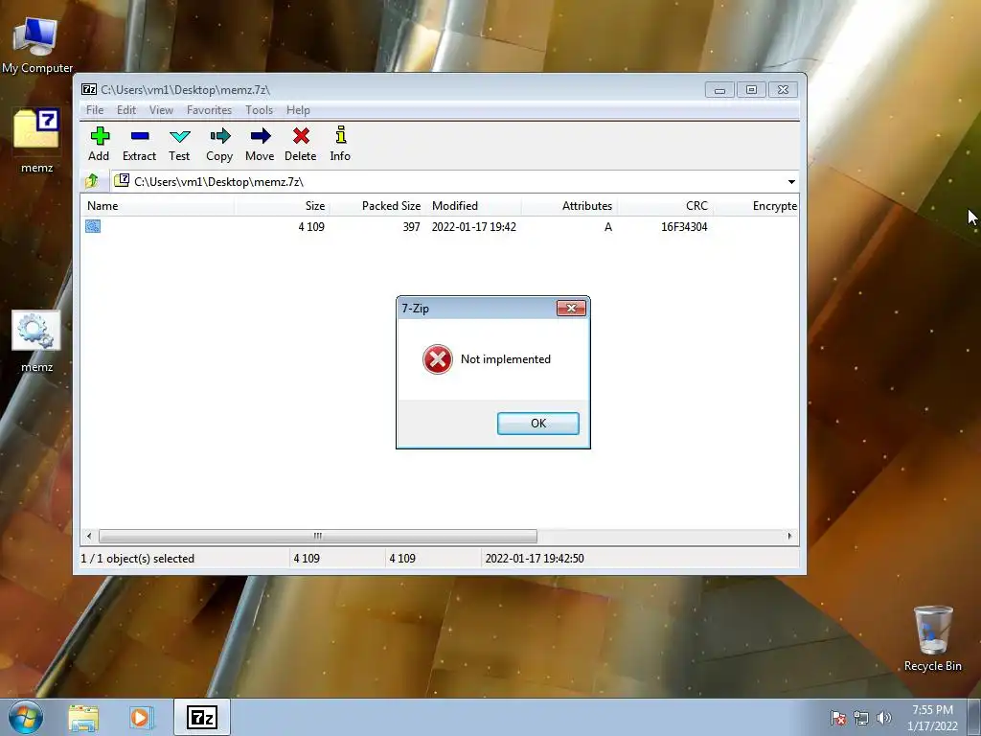
Task: Click "1 / 1 object(s) selected" status text
Action: coord(138,559)
